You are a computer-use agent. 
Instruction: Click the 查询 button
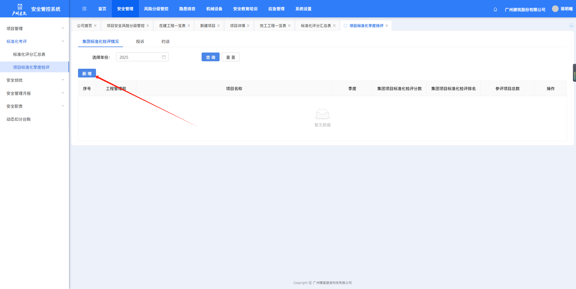coord(210,57)
